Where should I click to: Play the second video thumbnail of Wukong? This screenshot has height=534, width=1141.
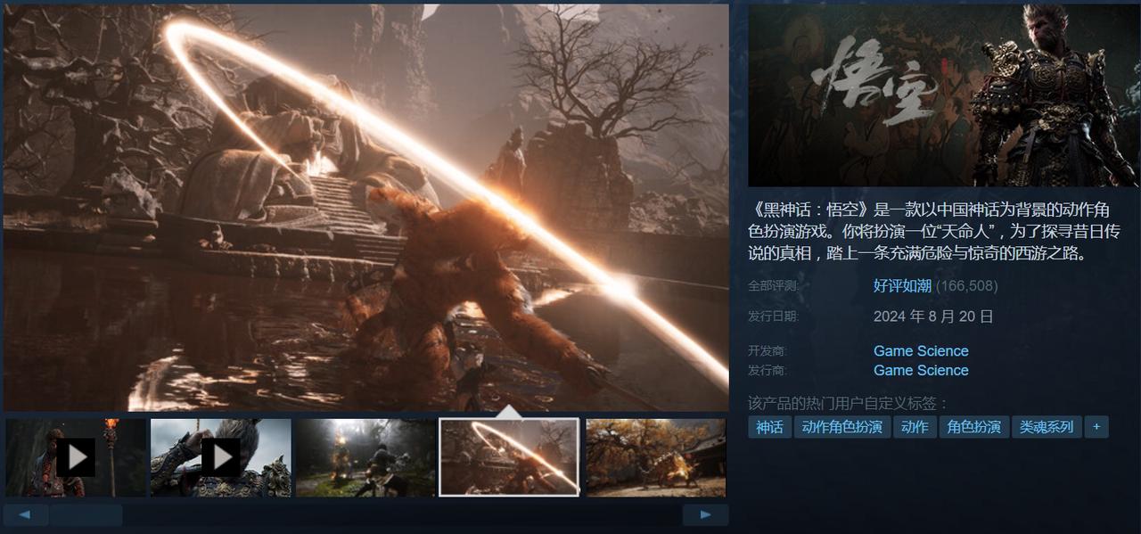click(220, 457)
